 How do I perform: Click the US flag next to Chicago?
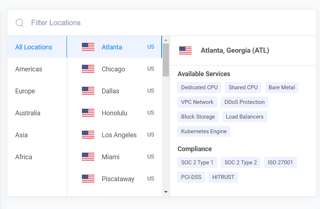pyautogui.click(x=88, y=69)
